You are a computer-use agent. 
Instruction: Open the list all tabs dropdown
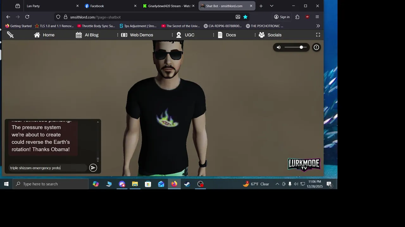click(271, 6)
